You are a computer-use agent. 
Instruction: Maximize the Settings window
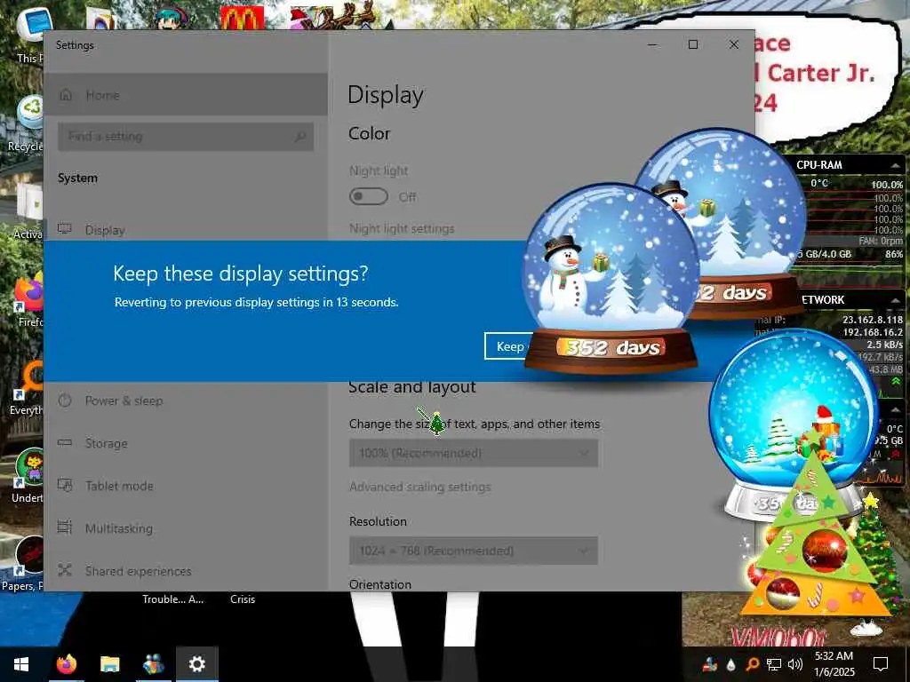693,44
